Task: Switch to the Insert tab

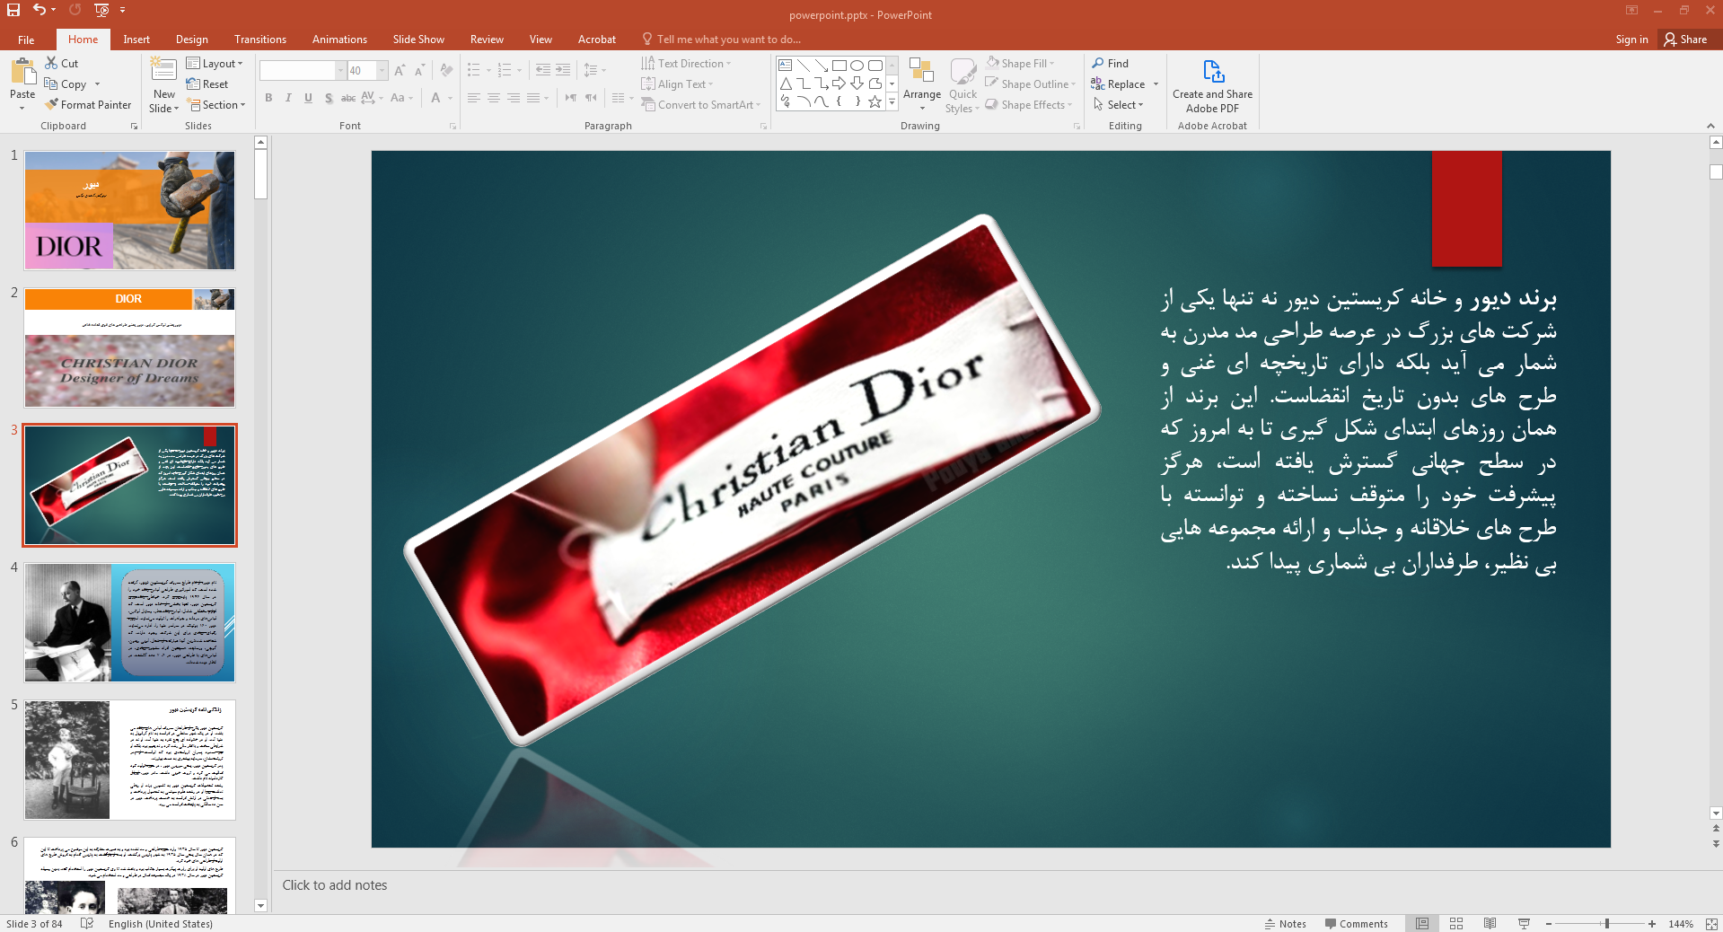Action: (x=136, y=40)
